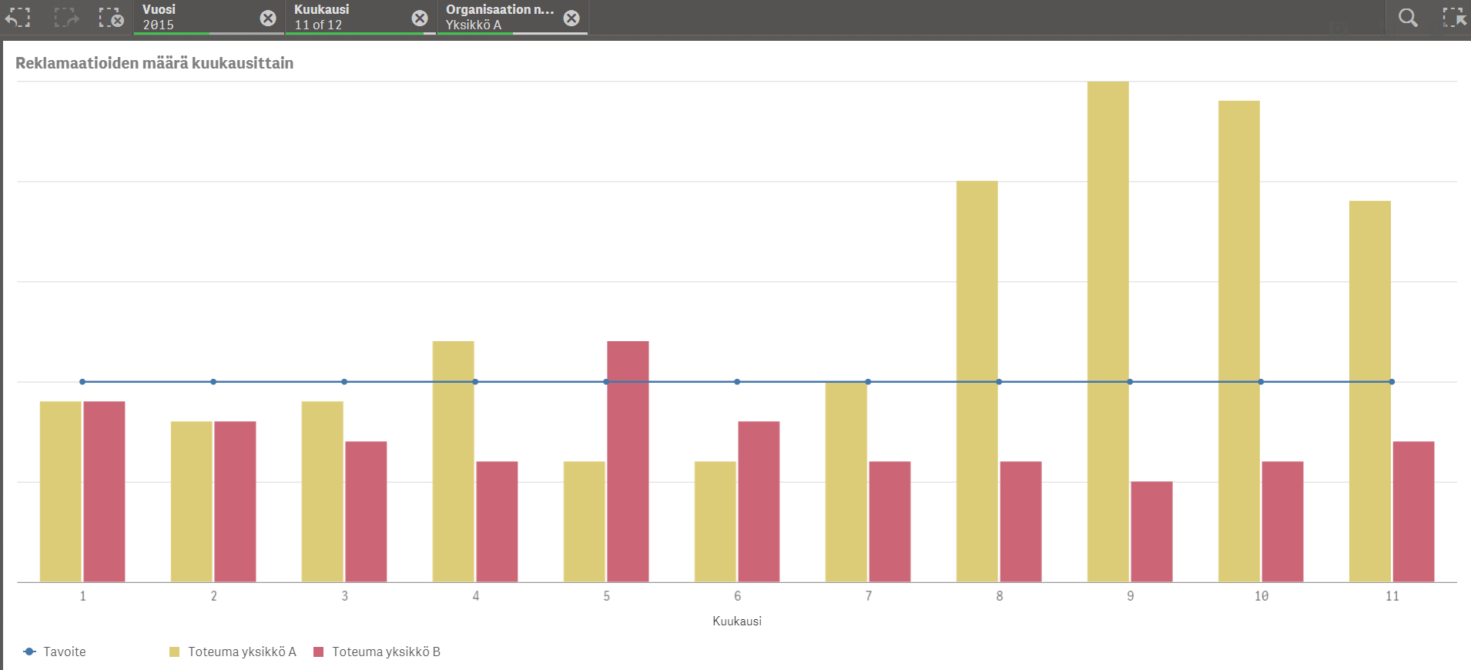Click the red bar for month 5
Viewport: 1471px width, 670px height.
[x=628, y=461]
